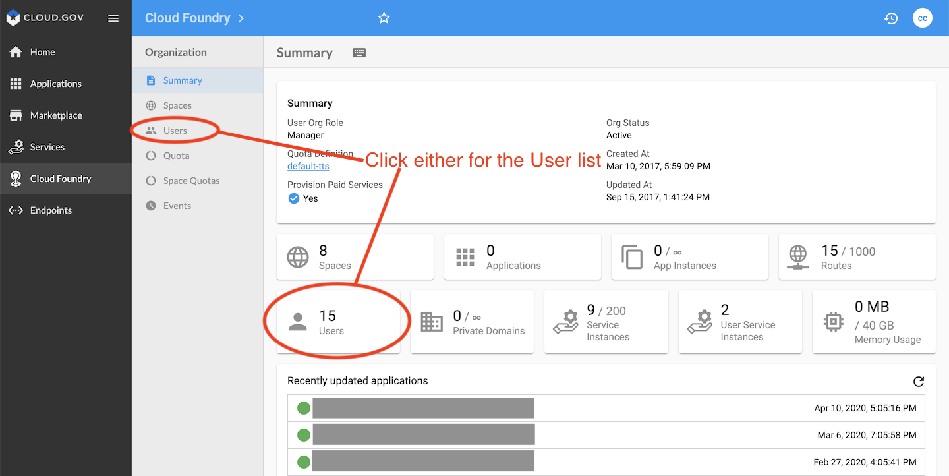Viewport: 949px width, 476px height.
Task: Click the Private Domains building icon
Action: (x=432, y=322)
